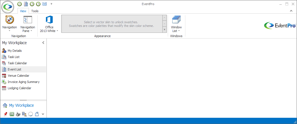The width and height of the screenshot is (297, 124).
Task: Click the factory building icon in bottom nav bar
Action: 18,114
